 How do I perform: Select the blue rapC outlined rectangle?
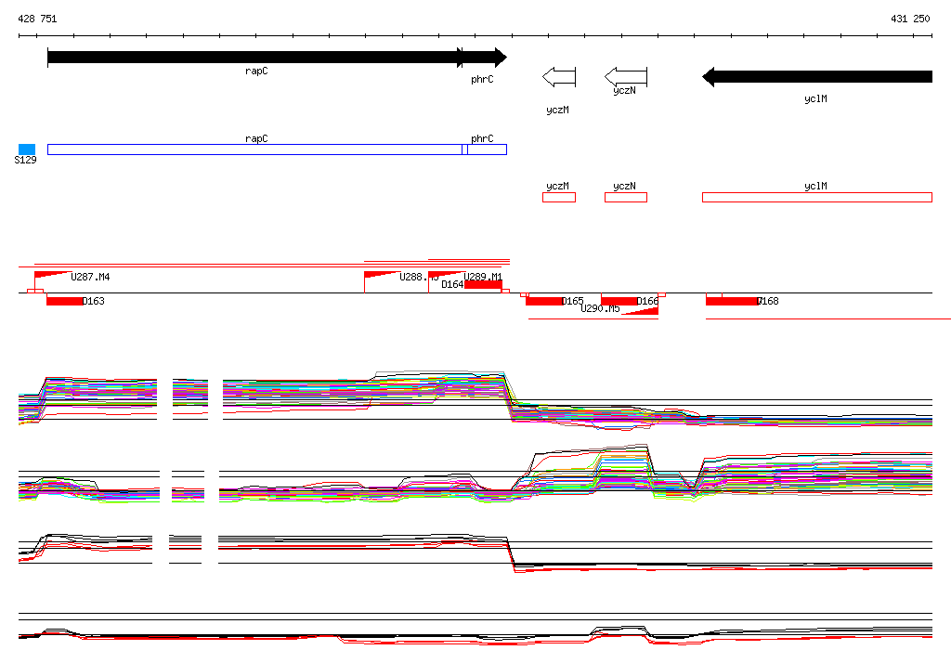point(254,149)
